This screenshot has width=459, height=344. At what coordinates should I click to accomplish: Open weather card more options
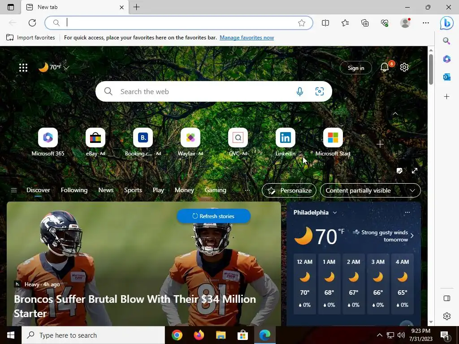(407, 212)
